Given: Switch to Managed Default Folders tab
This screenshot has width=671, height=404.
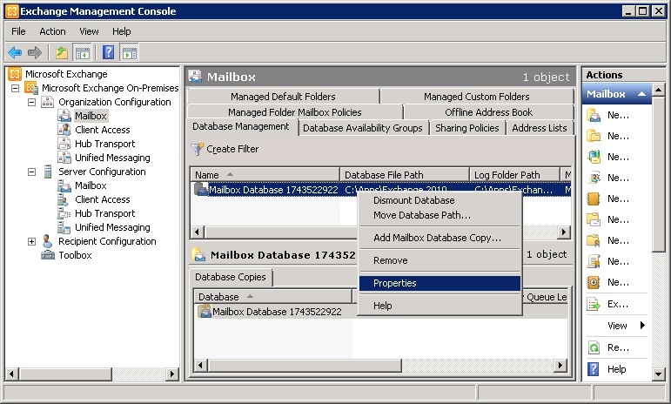Looking at the screenshot, I should (284, 97).
